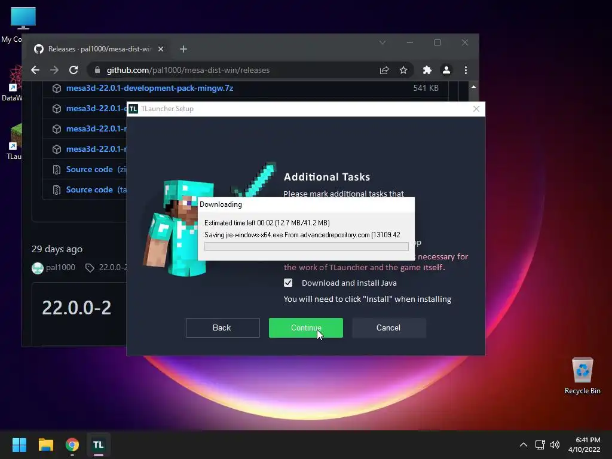Cancel the TLauncher Setup installer
Viewport: 612px width, 459px height.
(388, 328)
